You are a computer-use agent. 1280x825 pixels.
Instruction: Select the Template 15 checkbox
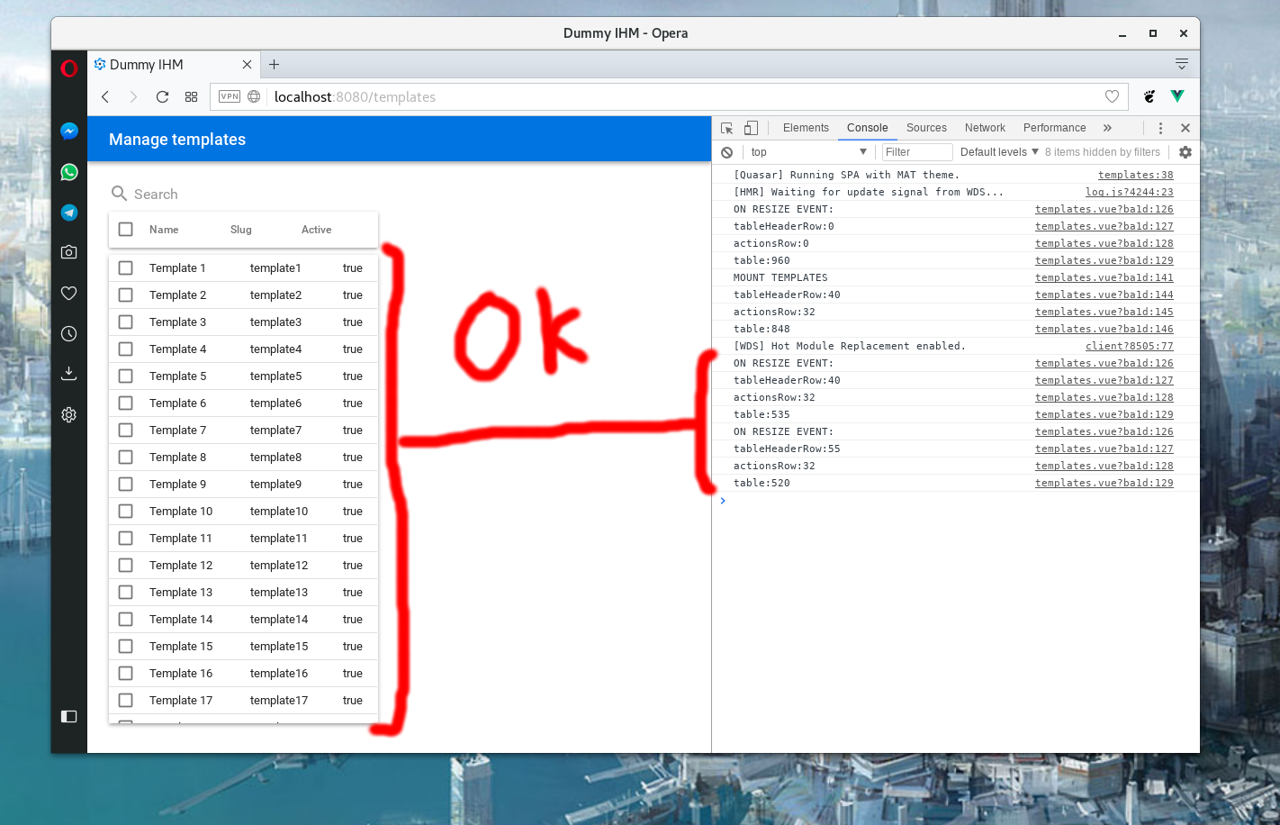126,647
